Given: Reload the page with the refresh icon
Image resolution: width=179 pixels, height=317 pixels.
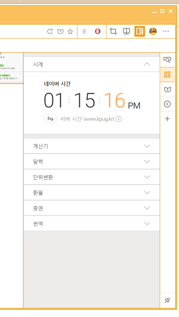Looking at the screenshot, I should tap(50, 31).
